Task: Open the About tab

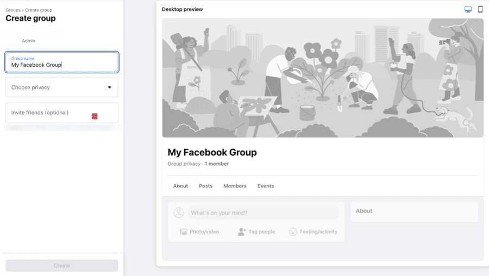Action: click(180, 186)
